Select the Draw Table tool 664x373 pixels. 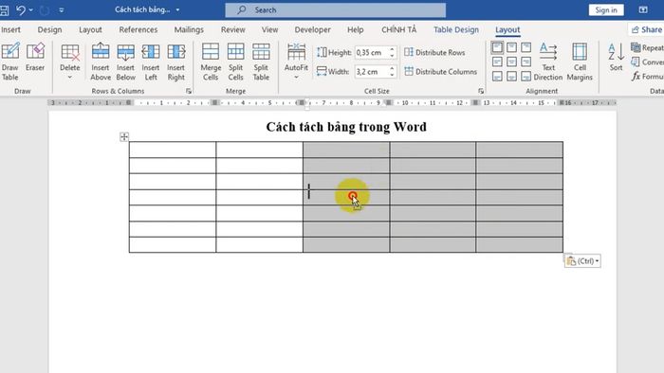[x=10, y=62]
